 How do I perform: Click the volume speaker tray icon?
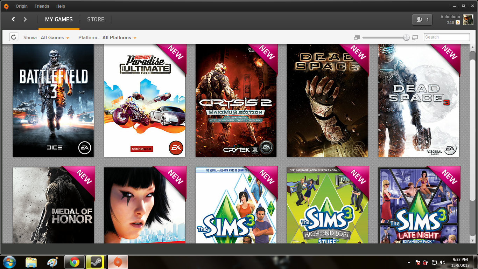point(443,262)
